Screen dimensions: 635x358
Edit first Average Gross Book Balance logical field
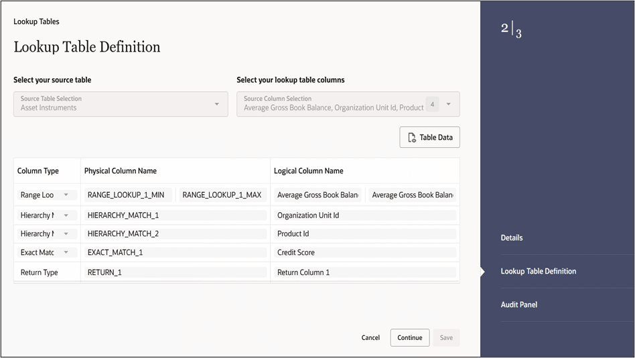click(x=317, y=195)
